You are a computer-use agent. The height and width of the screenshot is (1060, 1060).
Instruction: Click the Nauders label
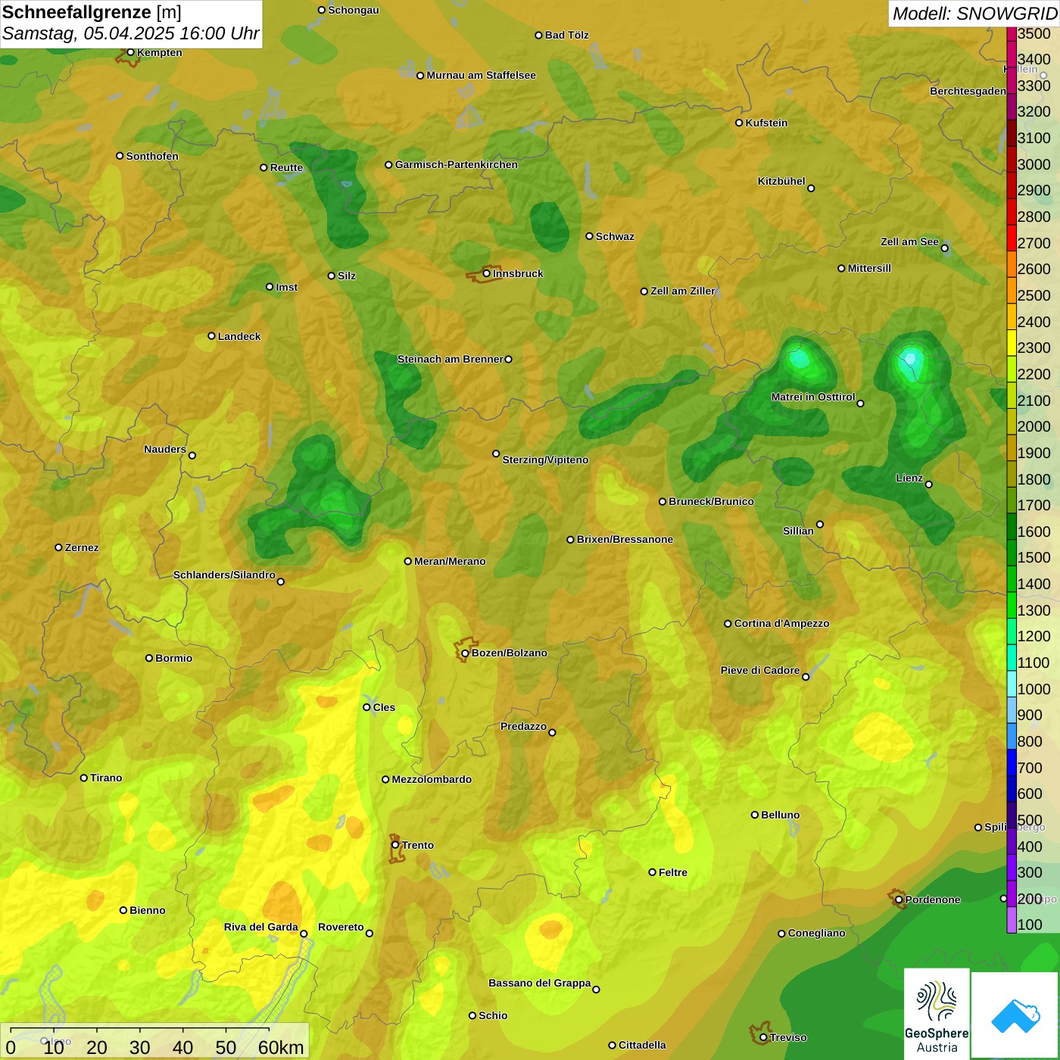click(x=165, y=449)
